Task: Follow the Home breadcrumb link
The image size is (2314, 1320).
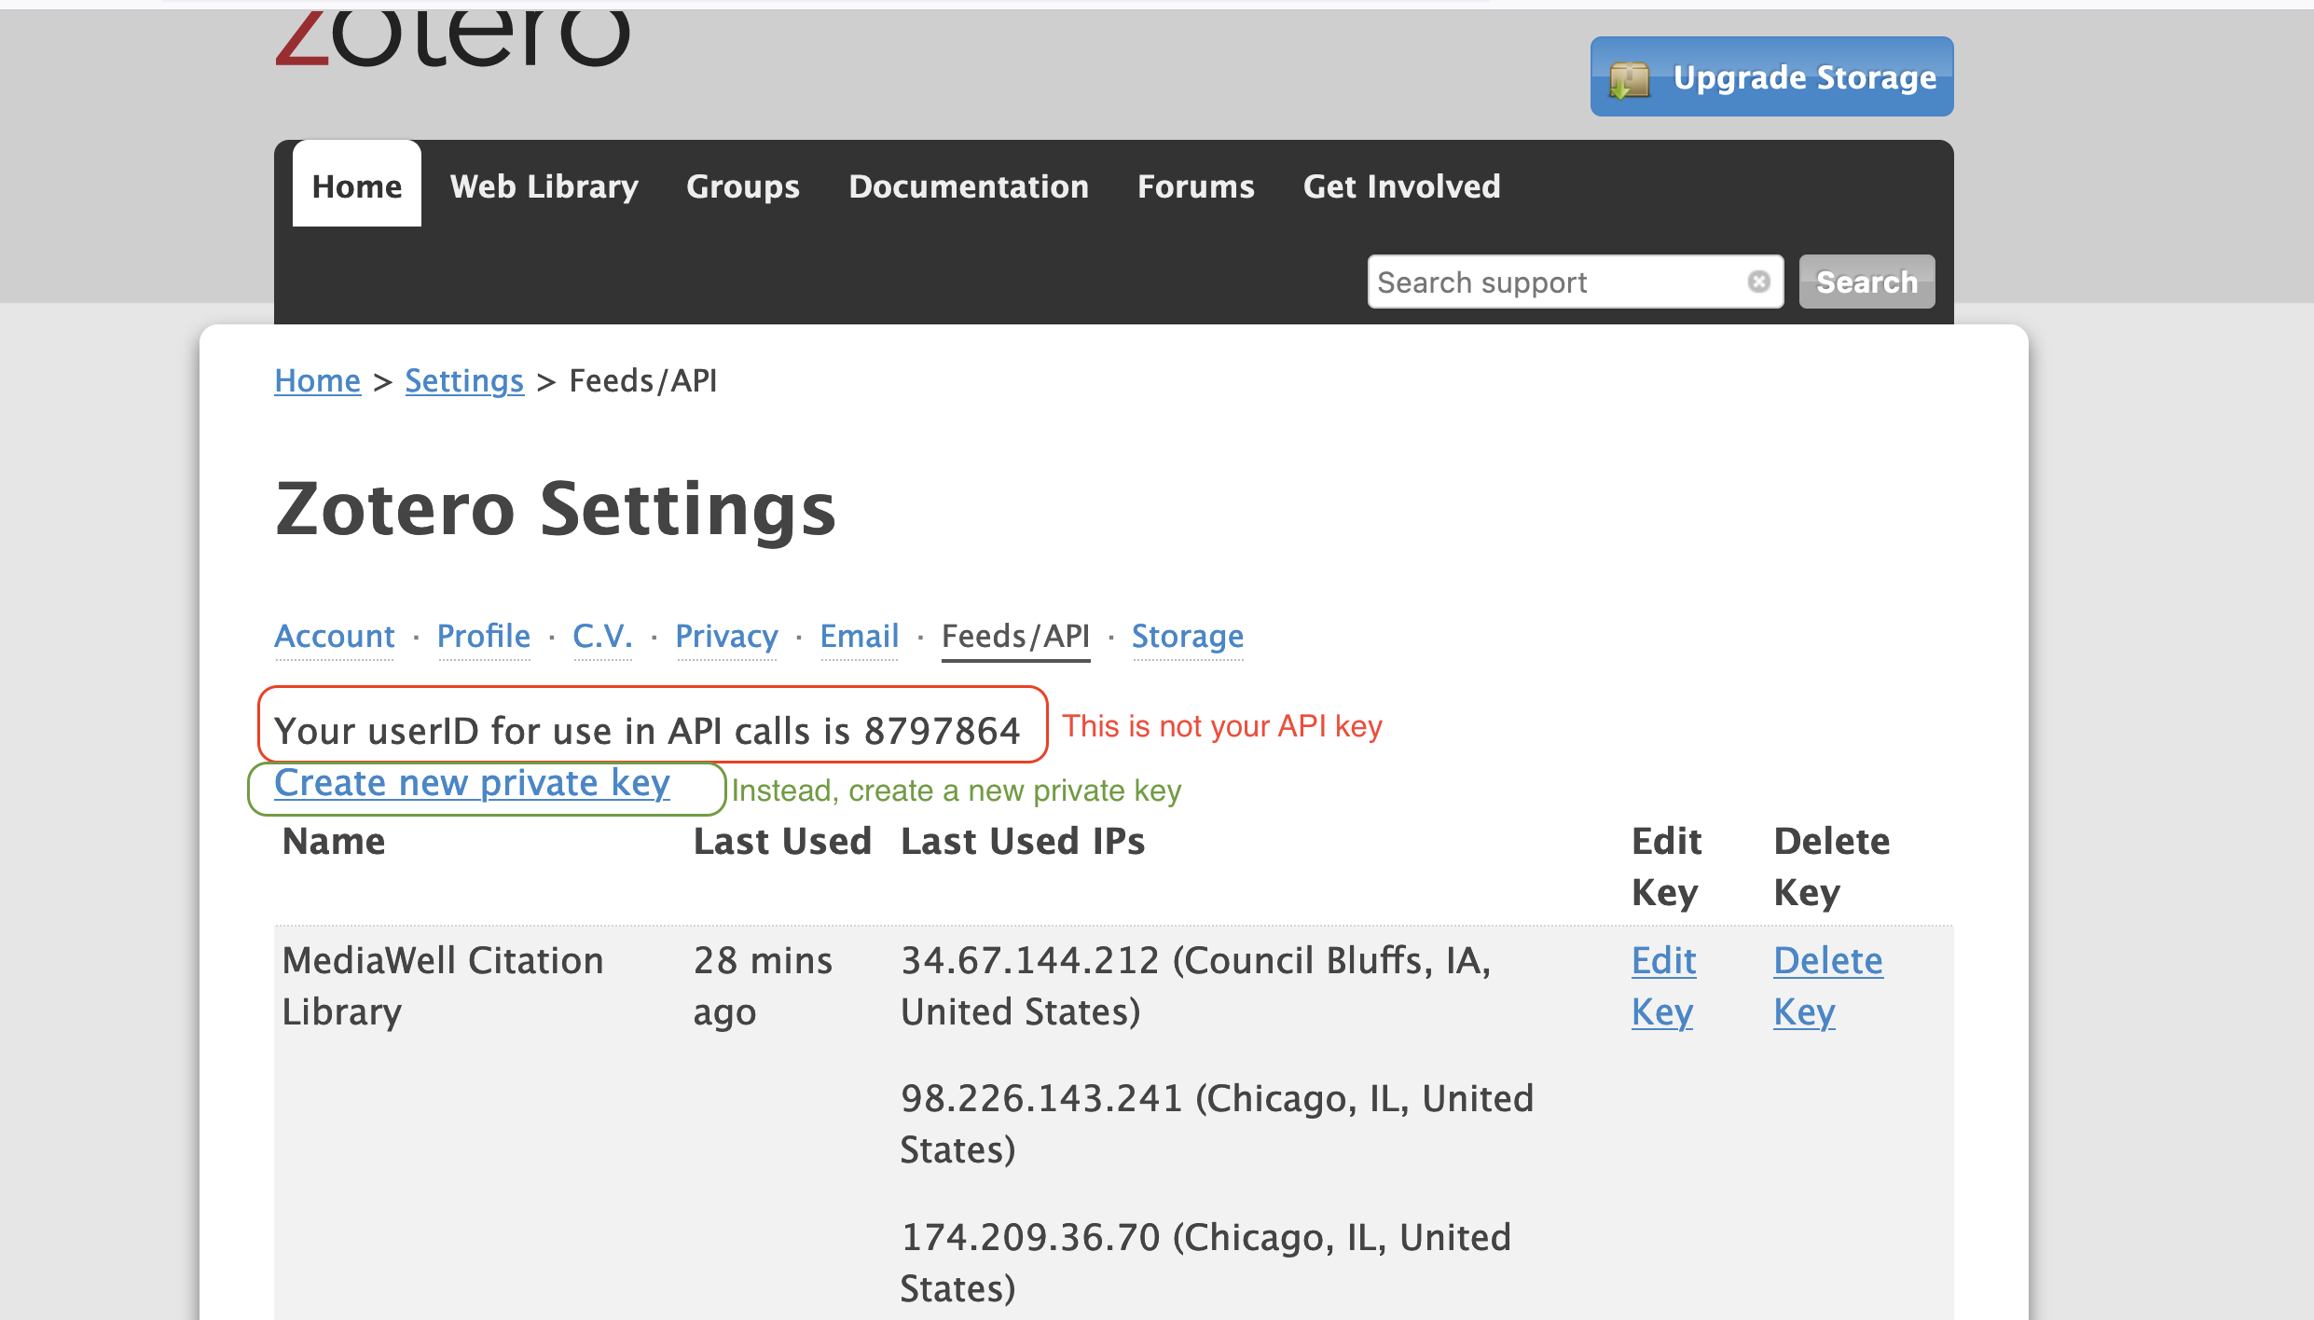Action: click(317, 380)
